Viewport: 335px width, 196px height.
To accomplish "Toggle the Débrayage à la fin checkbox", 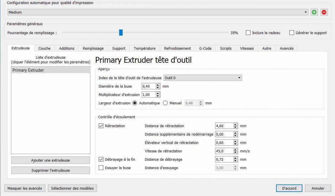I will [101, 159].
